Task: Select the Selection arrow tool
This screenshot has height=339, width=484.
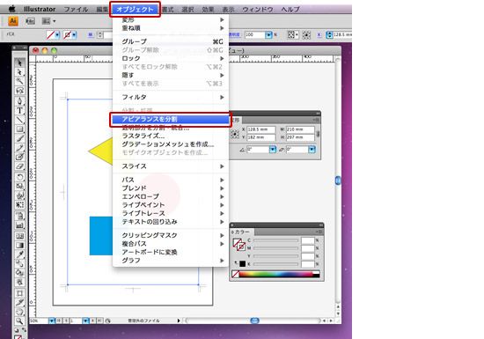Action: click(19, 63)
